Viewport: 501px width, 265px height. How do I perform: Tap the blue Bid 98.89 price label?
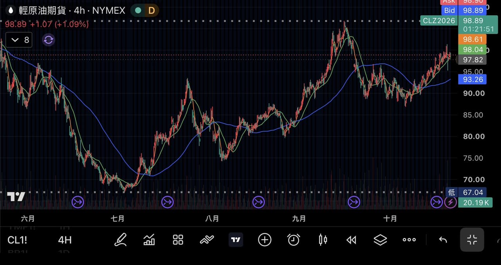463,11
